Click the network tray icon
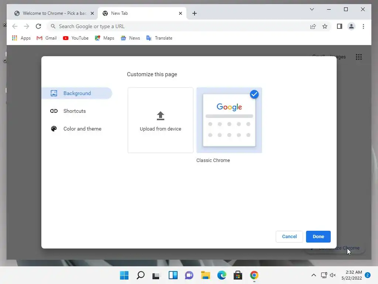The width and height of the screenshot is (378, 284). (324, 275)
